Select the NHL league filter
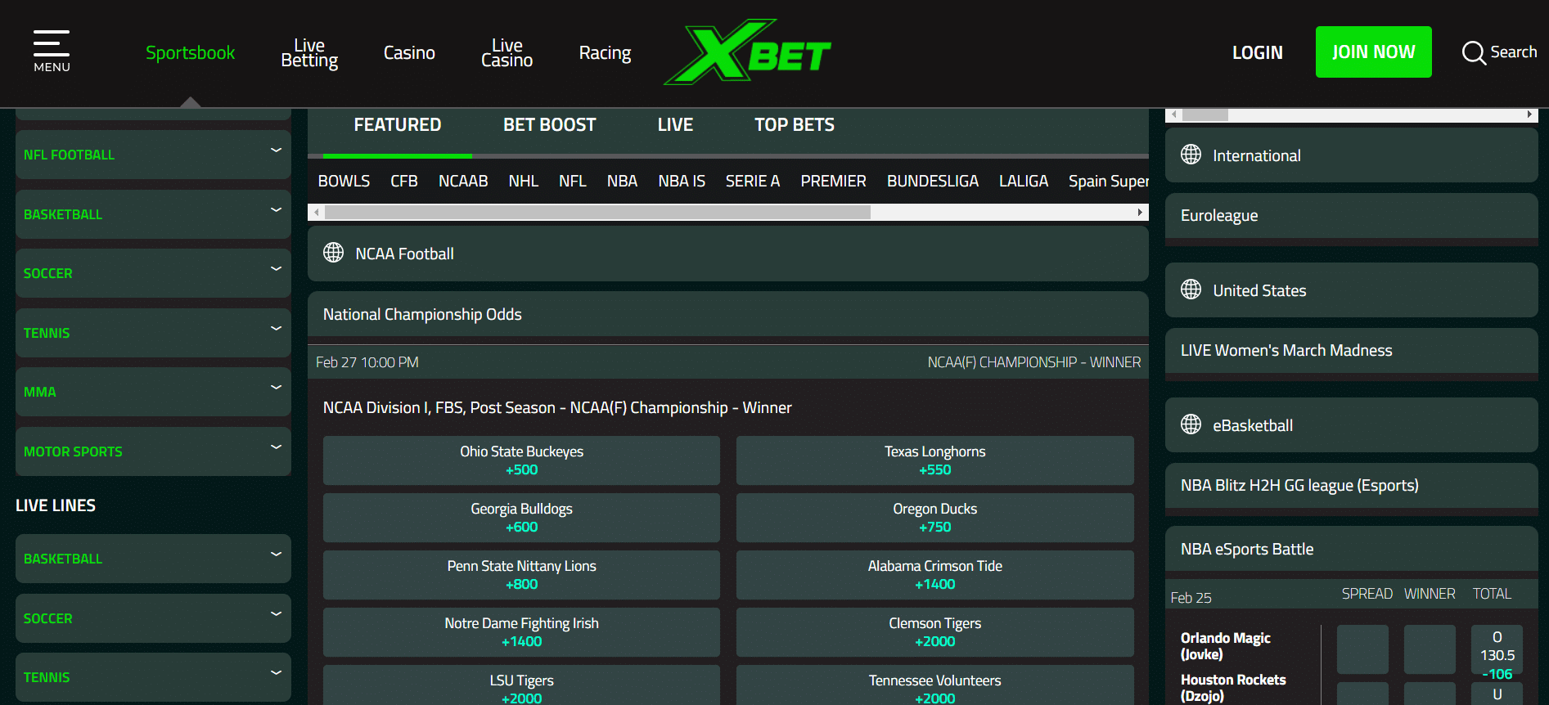The height and width of the screenshot is (705, 1549). (x=523, y=181)
